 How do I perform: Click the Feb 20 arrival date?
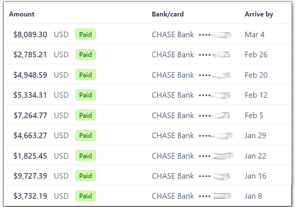click(x=256, y=75)
